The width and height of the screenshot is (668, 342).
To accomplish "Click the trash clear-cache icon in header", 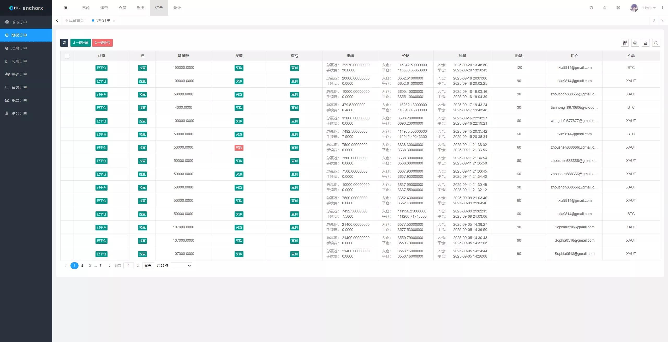I will tap(605, 8).
